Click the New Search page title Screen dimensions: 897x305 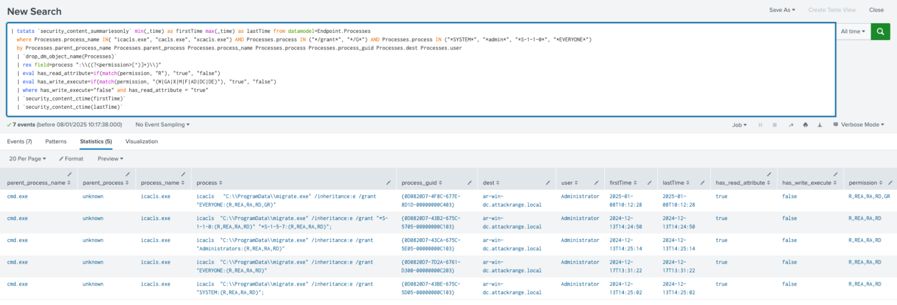click(x=34, y=11)
